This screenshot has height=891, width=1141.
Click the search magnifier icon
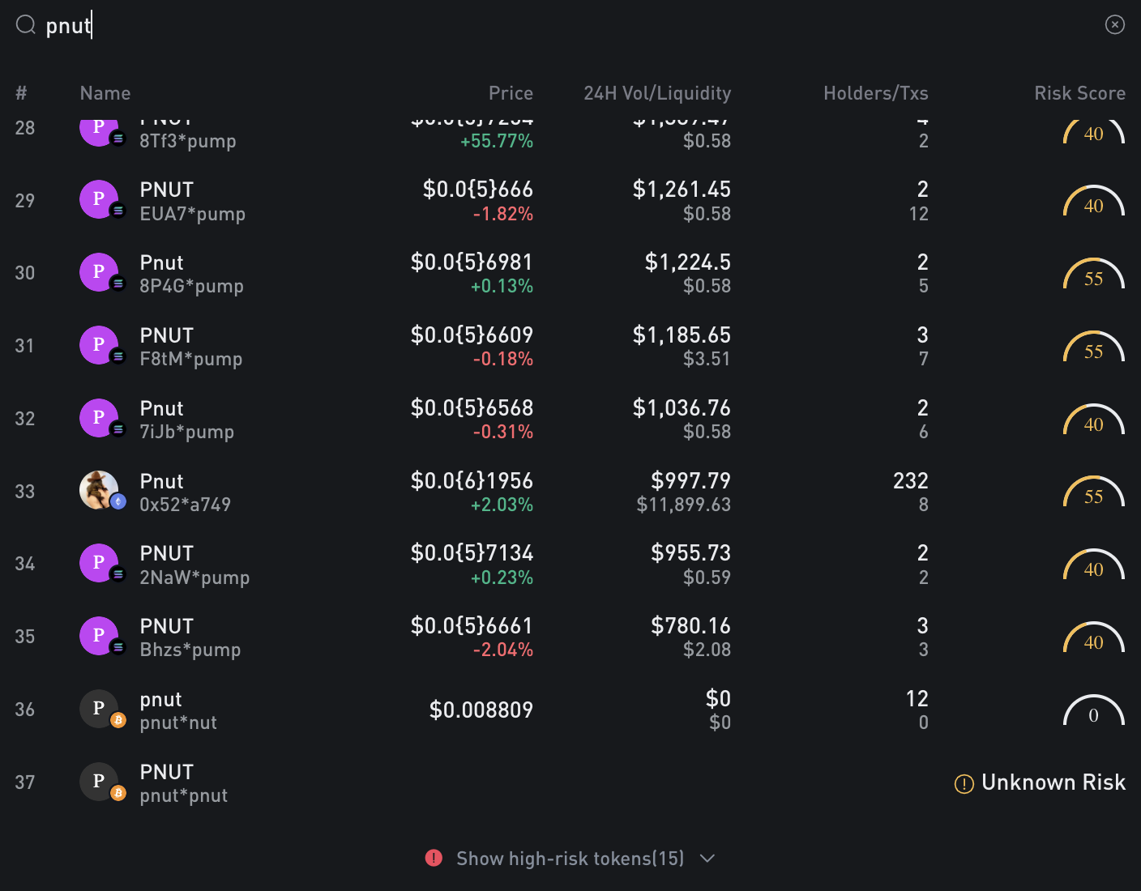tap(26, 25)
